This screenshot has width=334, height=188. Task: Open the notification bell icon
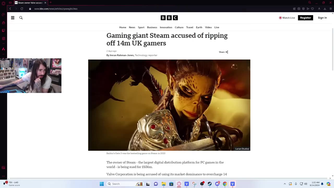(322, 184)
